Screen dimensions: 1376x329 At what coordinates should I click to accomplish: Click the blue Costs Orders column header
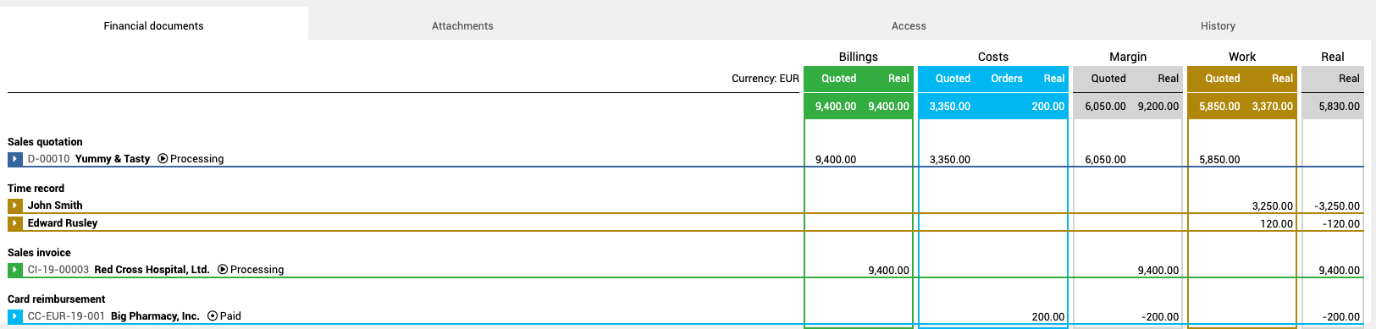1007,79
